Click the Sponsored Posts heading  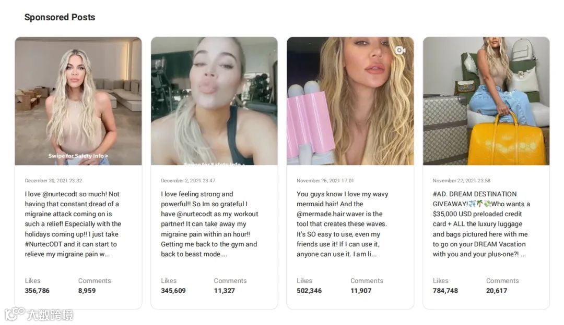[x=60, y=17]
